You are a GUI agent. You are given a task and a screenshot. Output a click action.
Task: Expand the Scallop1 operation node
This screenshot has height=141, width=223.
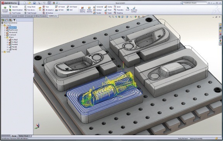point(7,40)
